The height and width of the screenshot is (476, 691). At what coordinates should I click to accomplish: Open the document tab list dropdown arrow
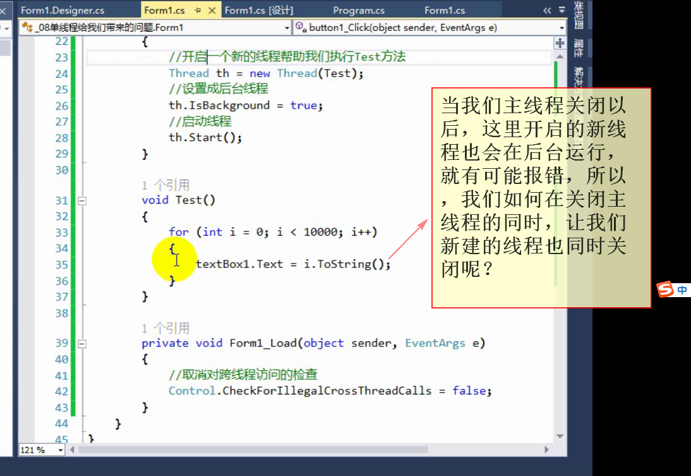tap(562, 9)
